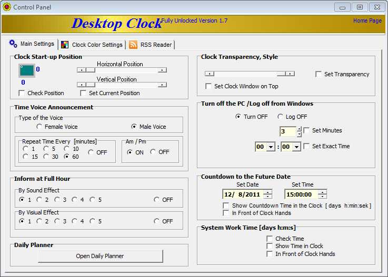
Task: Click the transparency slider left arrow
Action: coord(210,74)
